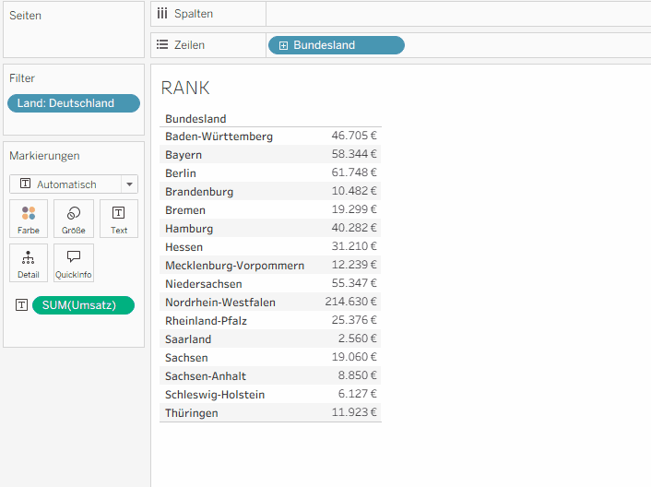Click the Bundesland column header
Viewport: 651px width, 487px height.
[195, 118]
